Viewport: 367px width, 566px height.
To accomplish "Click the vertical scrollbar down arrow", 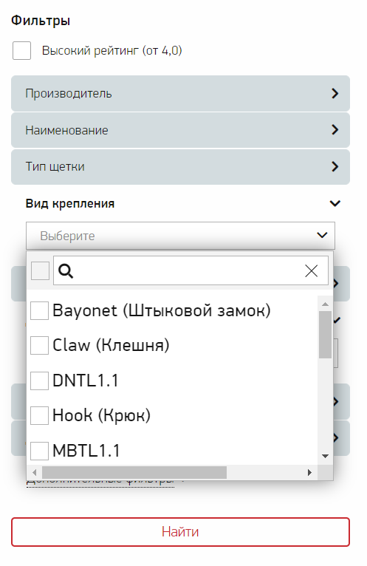I will point(325,456).
